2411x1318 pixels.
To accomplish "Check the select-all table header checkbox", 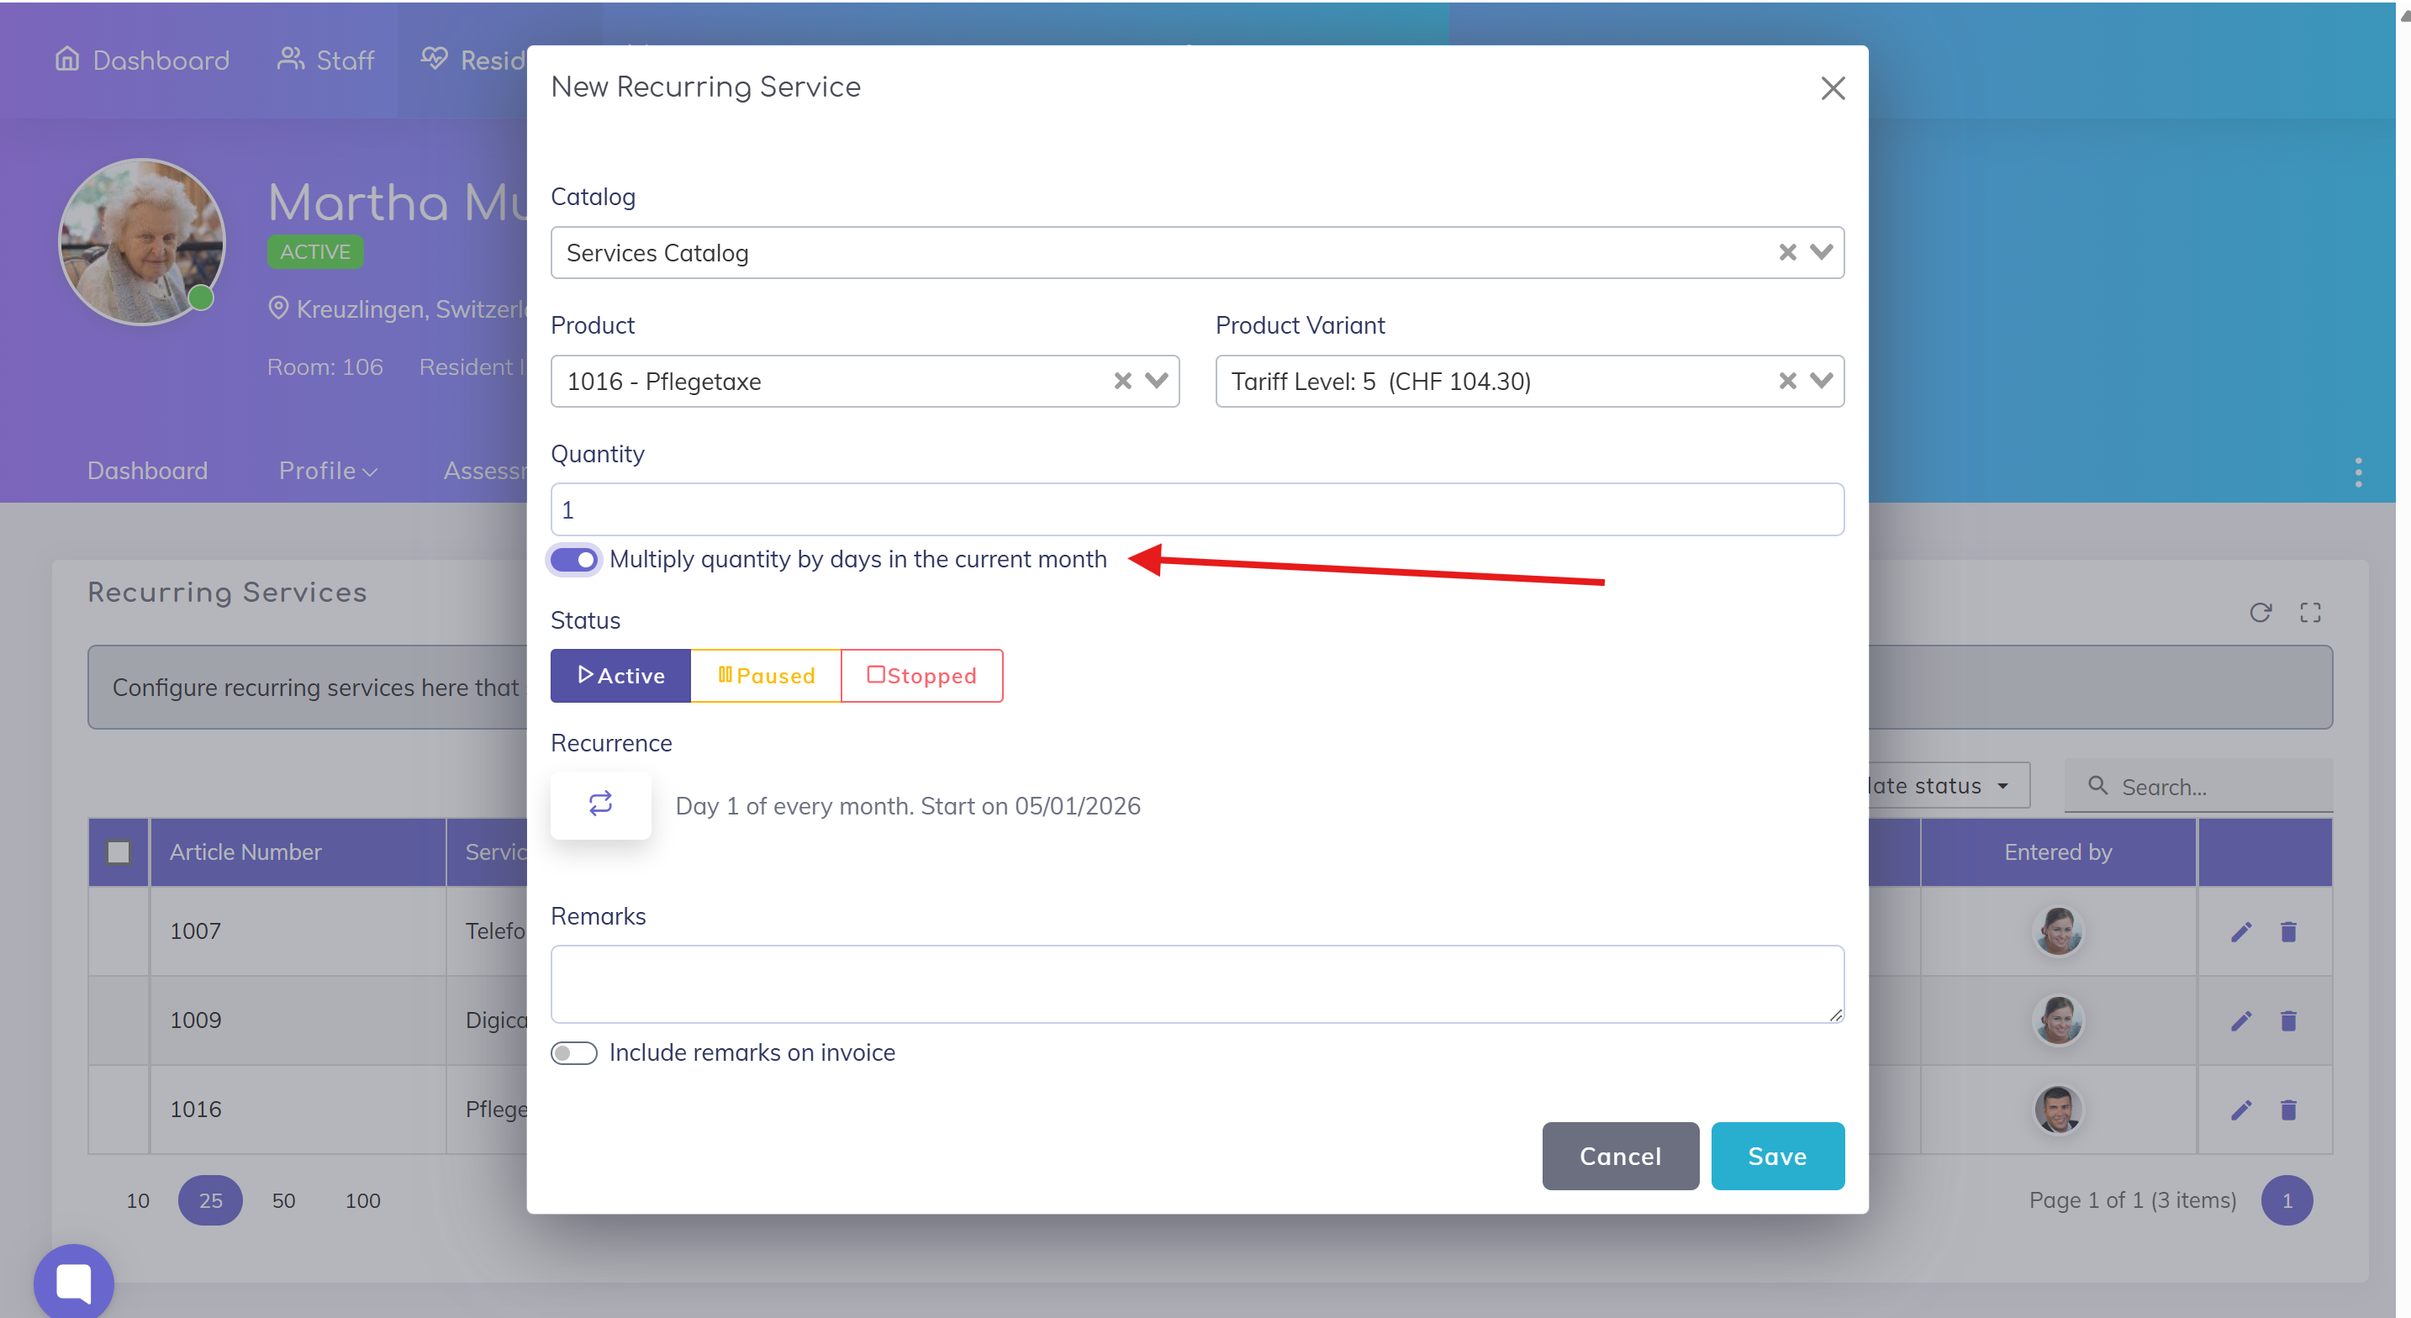I will [x=119, y=851].
